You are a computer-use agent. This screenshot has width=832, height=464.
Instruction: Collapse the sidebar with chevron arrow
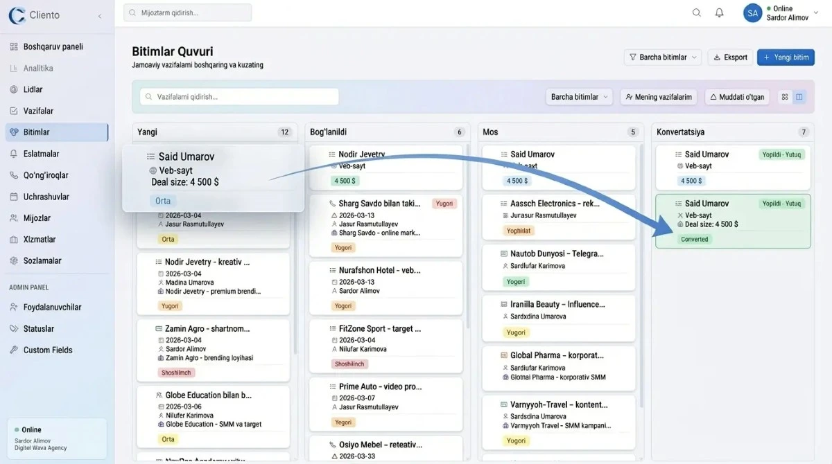(100, 16)
